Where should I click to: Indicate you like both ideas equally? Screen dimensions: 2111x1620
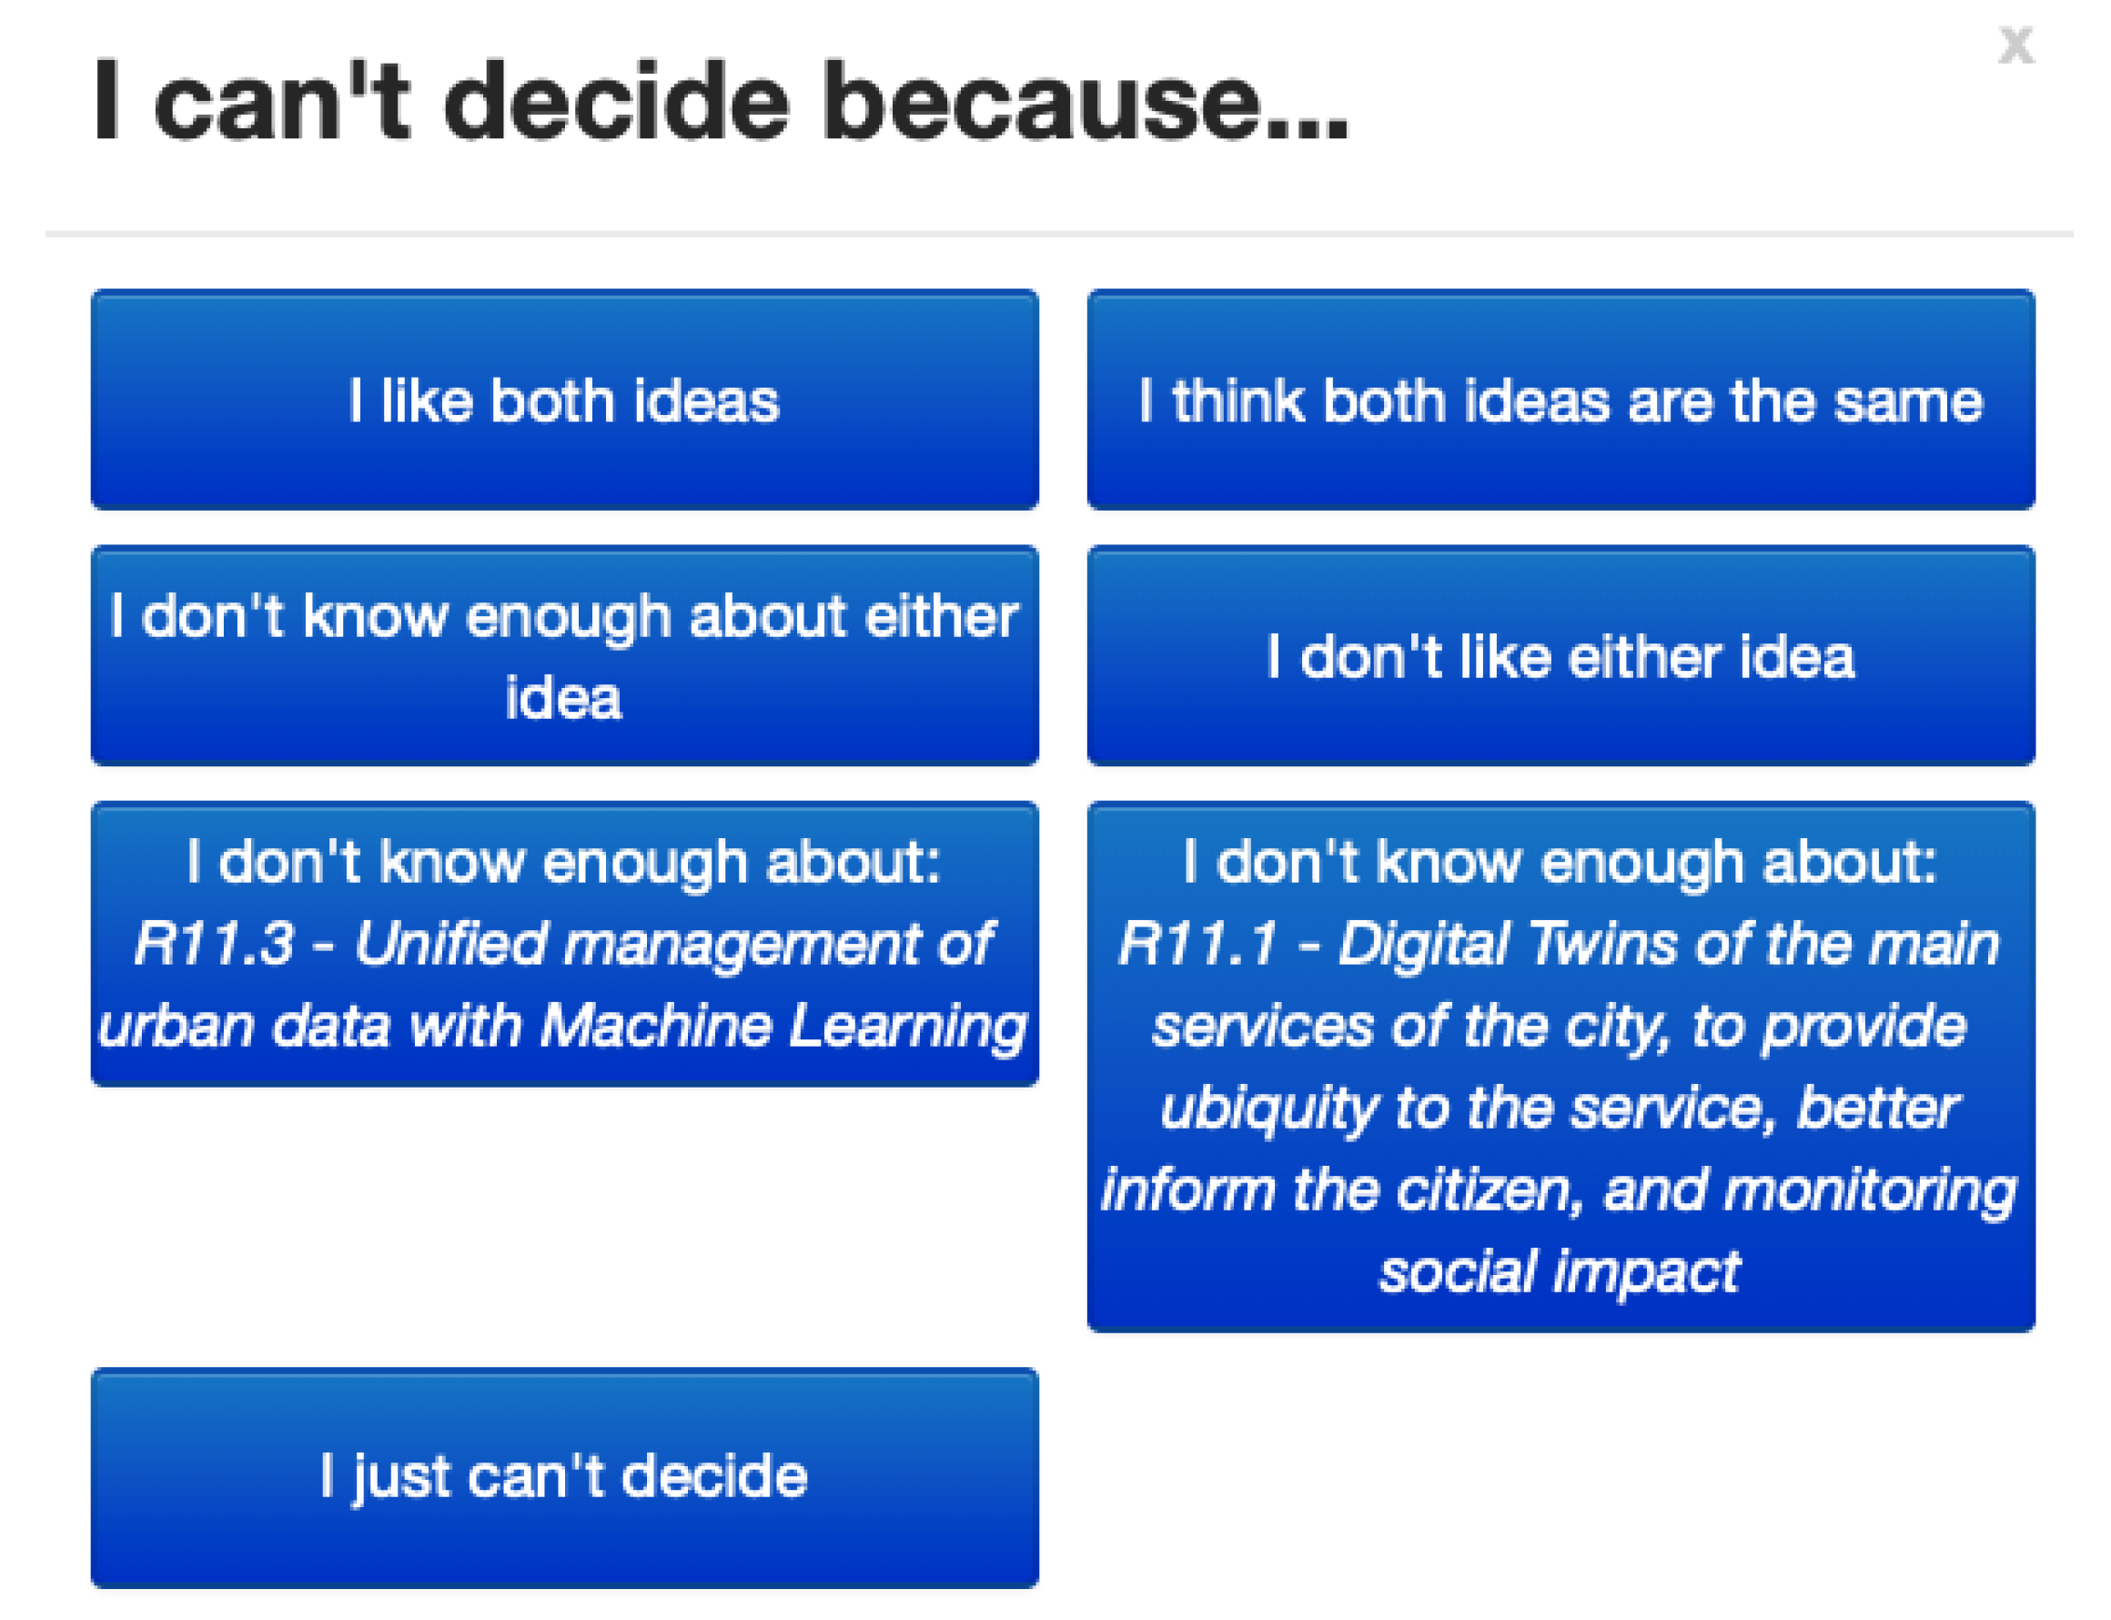point(564,400)
